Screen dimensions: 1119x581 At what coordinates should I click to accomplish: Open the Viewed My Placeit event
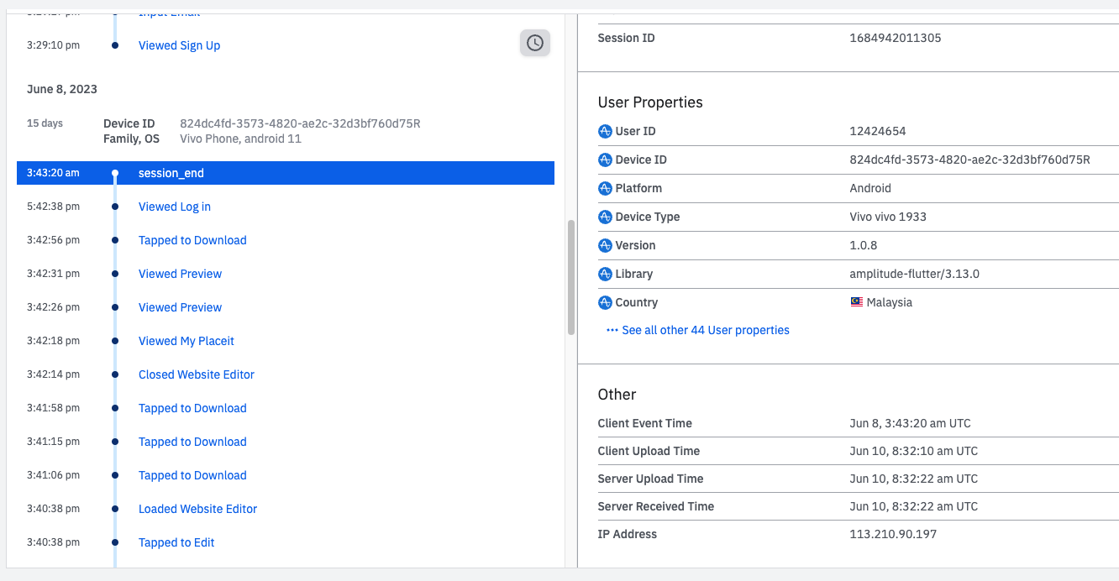point(186,341)
